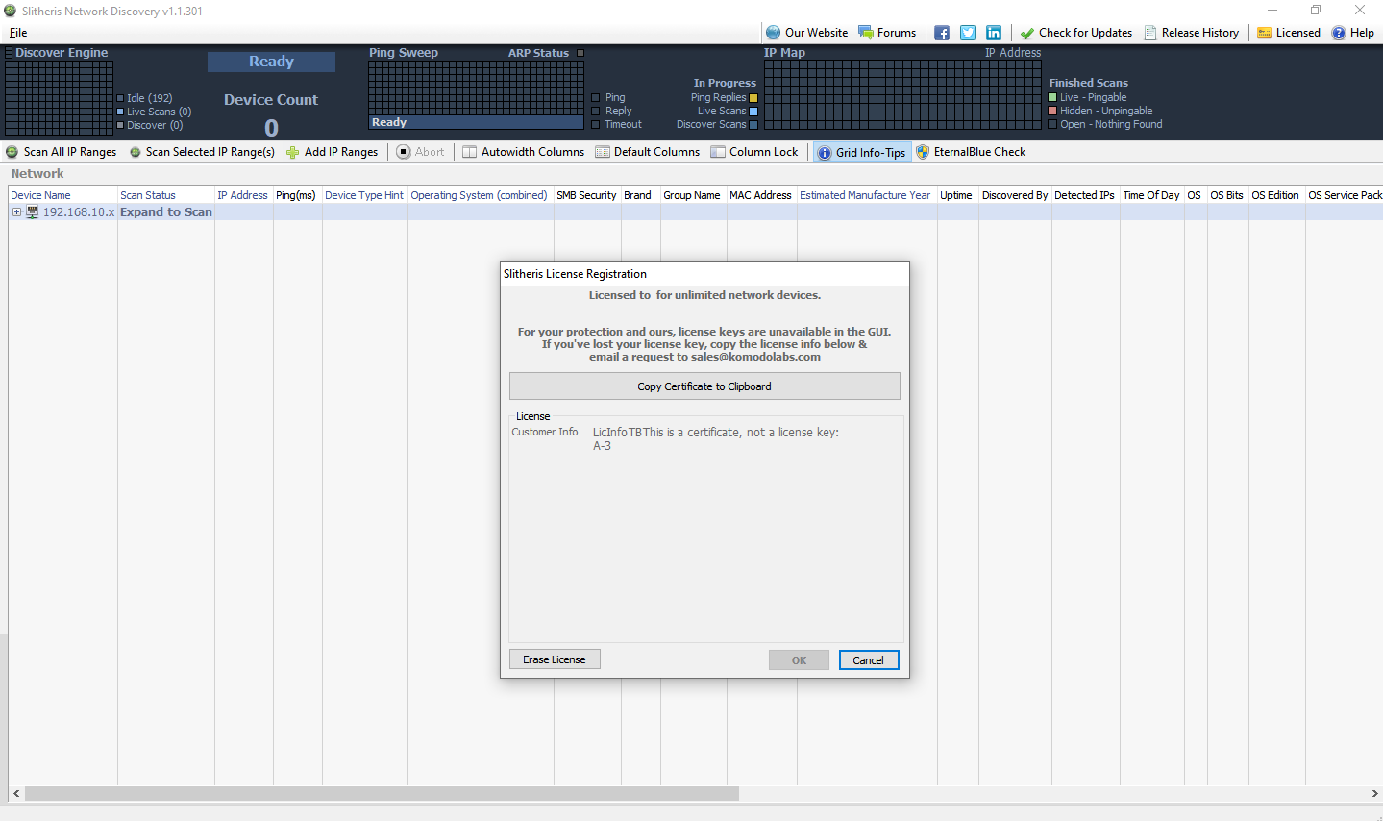The height and width of the screenshot is (821, 1383).
Task: Click Hidden - Unpingable red swatch
Action: (1052, 111)
